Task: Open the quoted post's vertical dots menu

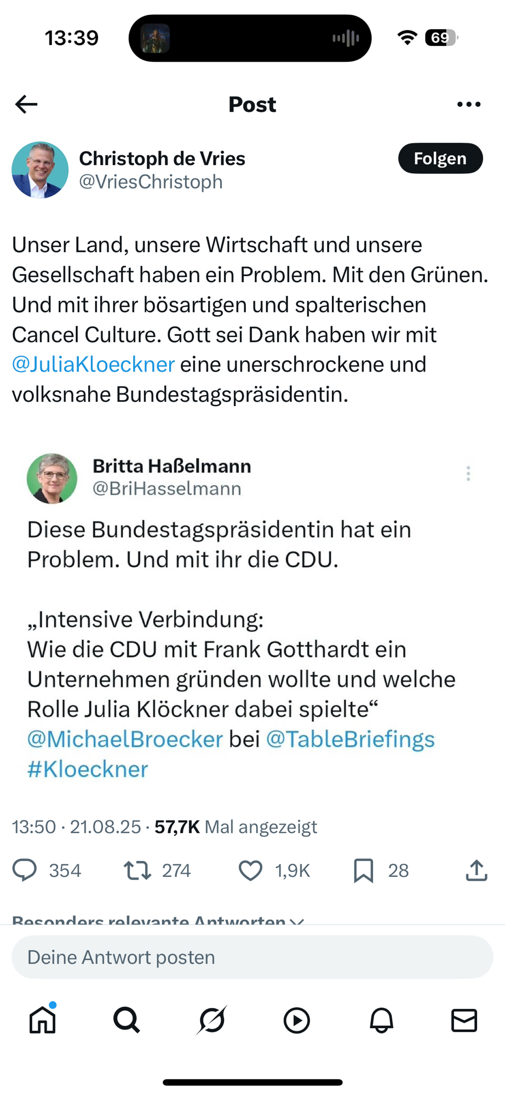Action: [x=468, y=473]
